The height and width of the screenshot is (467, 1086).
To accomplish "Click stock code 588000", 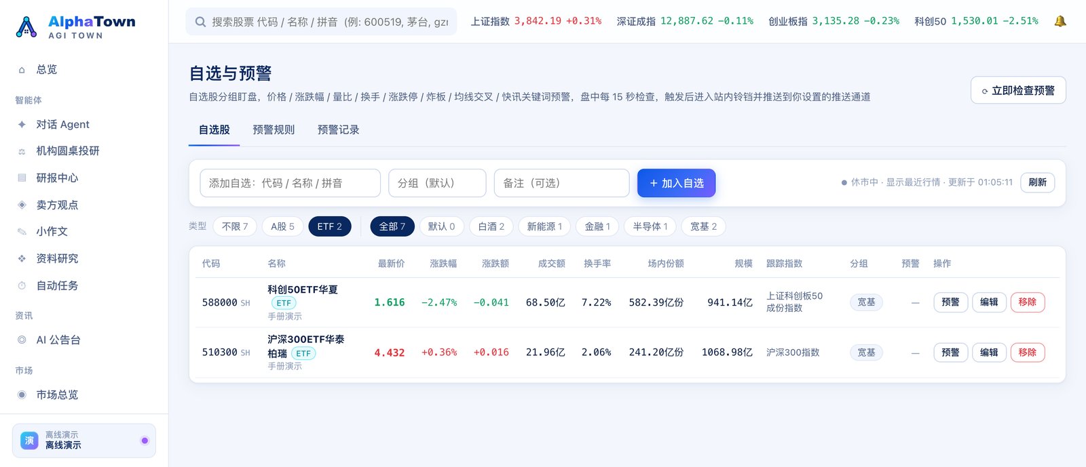I will pos(220,303).
